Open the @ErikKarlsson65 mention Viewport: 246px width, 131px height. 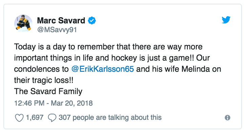[x=103, y=69]
